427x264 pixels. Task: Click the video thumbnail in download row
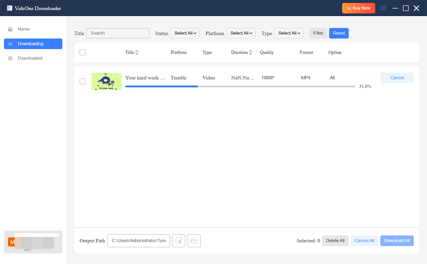point(106,81)
